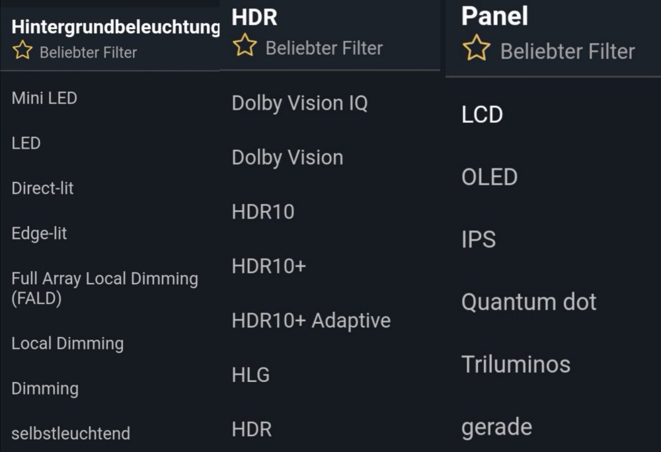Select the Mini LED backlight filter
The image size is (661, 452).
pos(44,98)
